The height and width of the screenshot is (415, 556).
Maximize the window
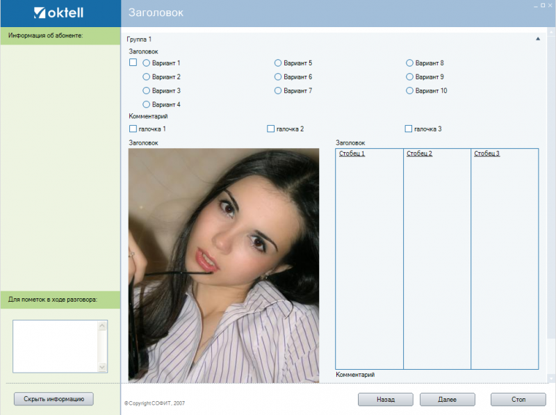coord(543,6)
